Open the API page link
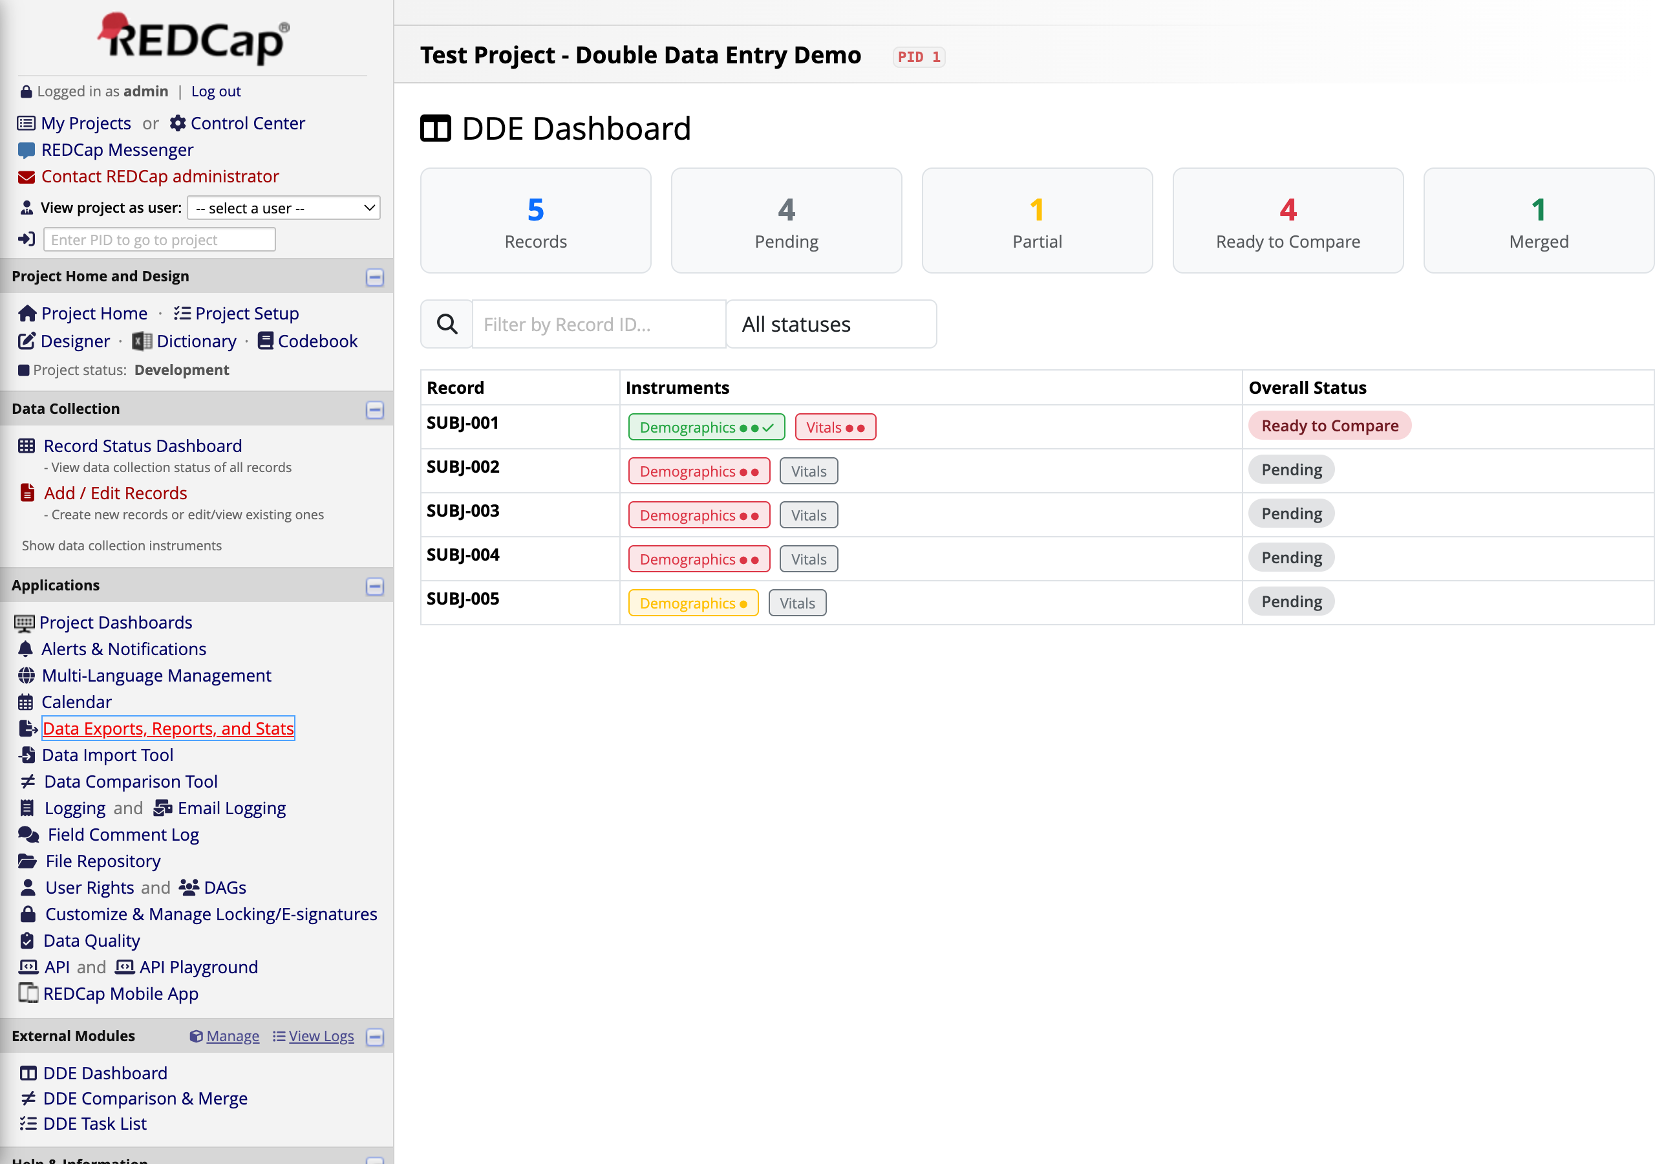The height and width of the screenshot is (1164, 1655). [57, 966]
